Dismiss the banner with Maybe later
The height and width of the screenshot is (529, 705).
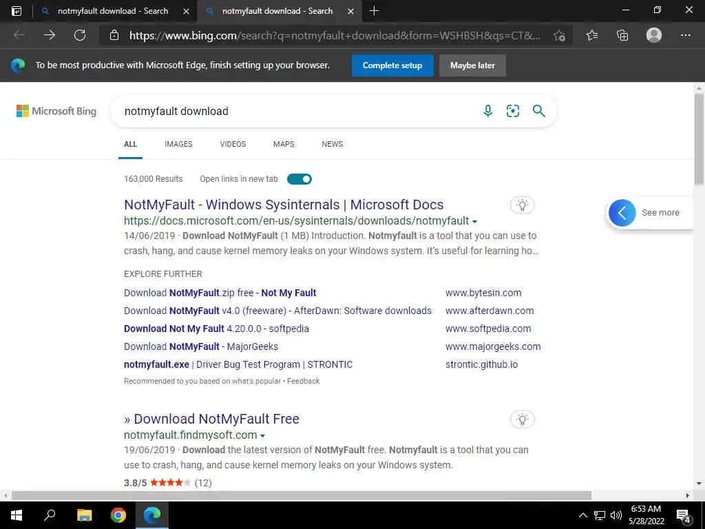click(x=472, y=65)
